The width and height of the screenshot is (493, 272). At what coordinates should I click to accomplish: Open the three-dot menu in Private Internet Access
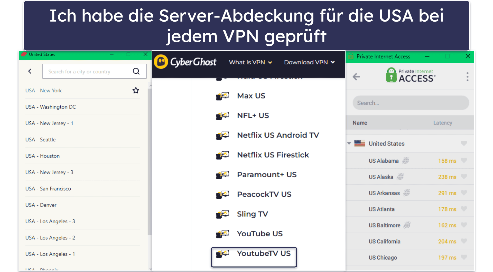[467, 77]
